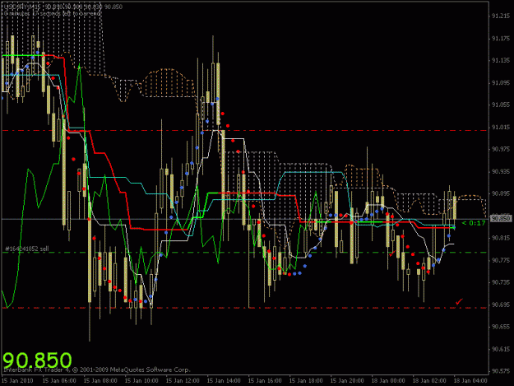The width and height of the screenshot is (514, 386).
Task: Click the 90.895 price axis label
Action: pyautogui.click(x=501, y=193)
